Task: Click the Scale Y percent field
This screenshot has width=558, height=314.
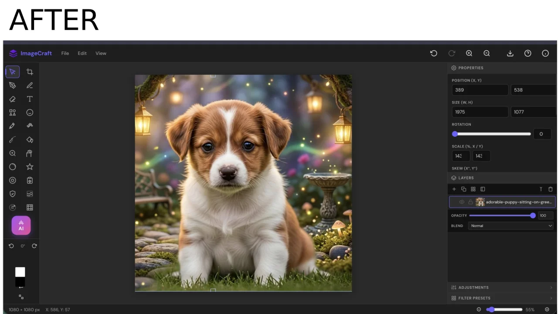Action: click(481, 156)
